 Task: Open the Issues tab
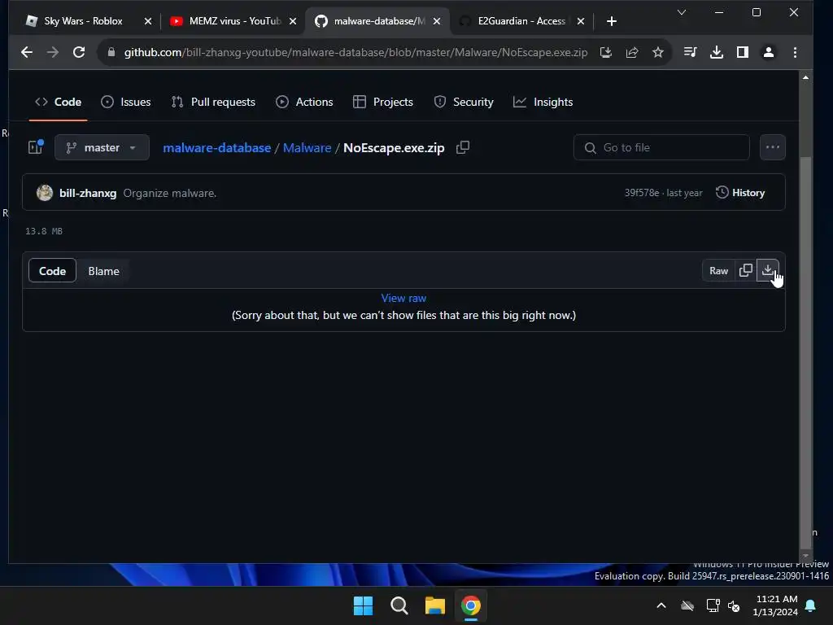click(126, 102)
